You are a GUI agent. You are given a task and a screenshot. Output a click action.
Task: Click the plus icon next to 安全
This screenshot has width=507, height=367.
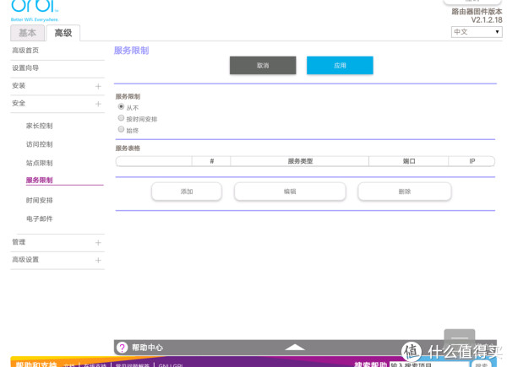tap(98, 103)
